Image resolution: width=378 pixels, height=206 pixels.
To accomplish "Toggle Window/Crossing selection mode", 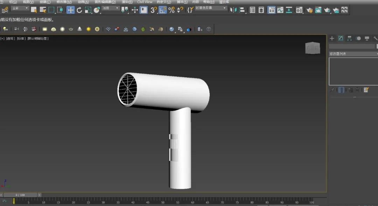I will tap(60, 10).
